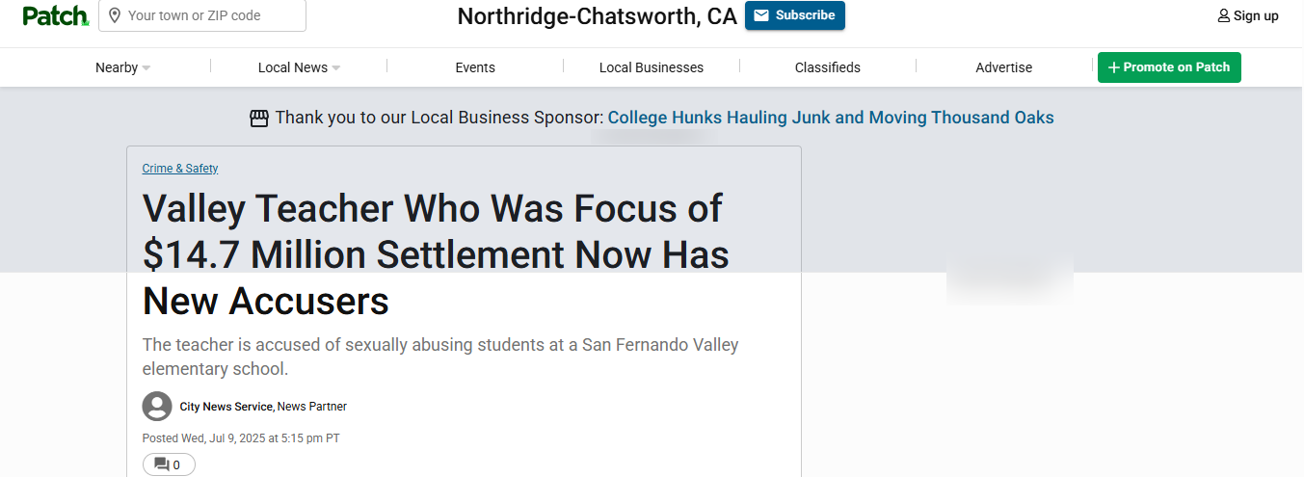Click the plus icon on Promote button

(1114, 67)
